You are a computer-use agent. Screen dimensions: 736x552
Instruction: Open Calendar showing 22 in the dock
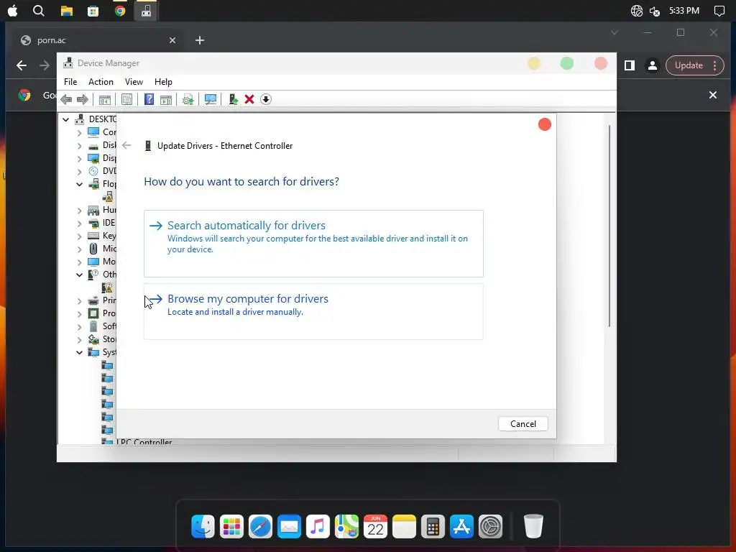(375, 526)
